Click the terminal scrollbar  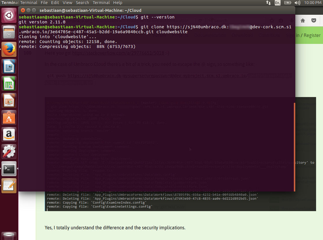294,147
